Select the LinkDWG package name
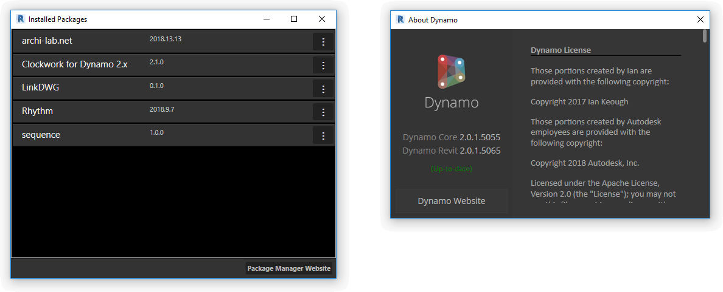Screen dimensions: 723x292 tap(41, 88)
